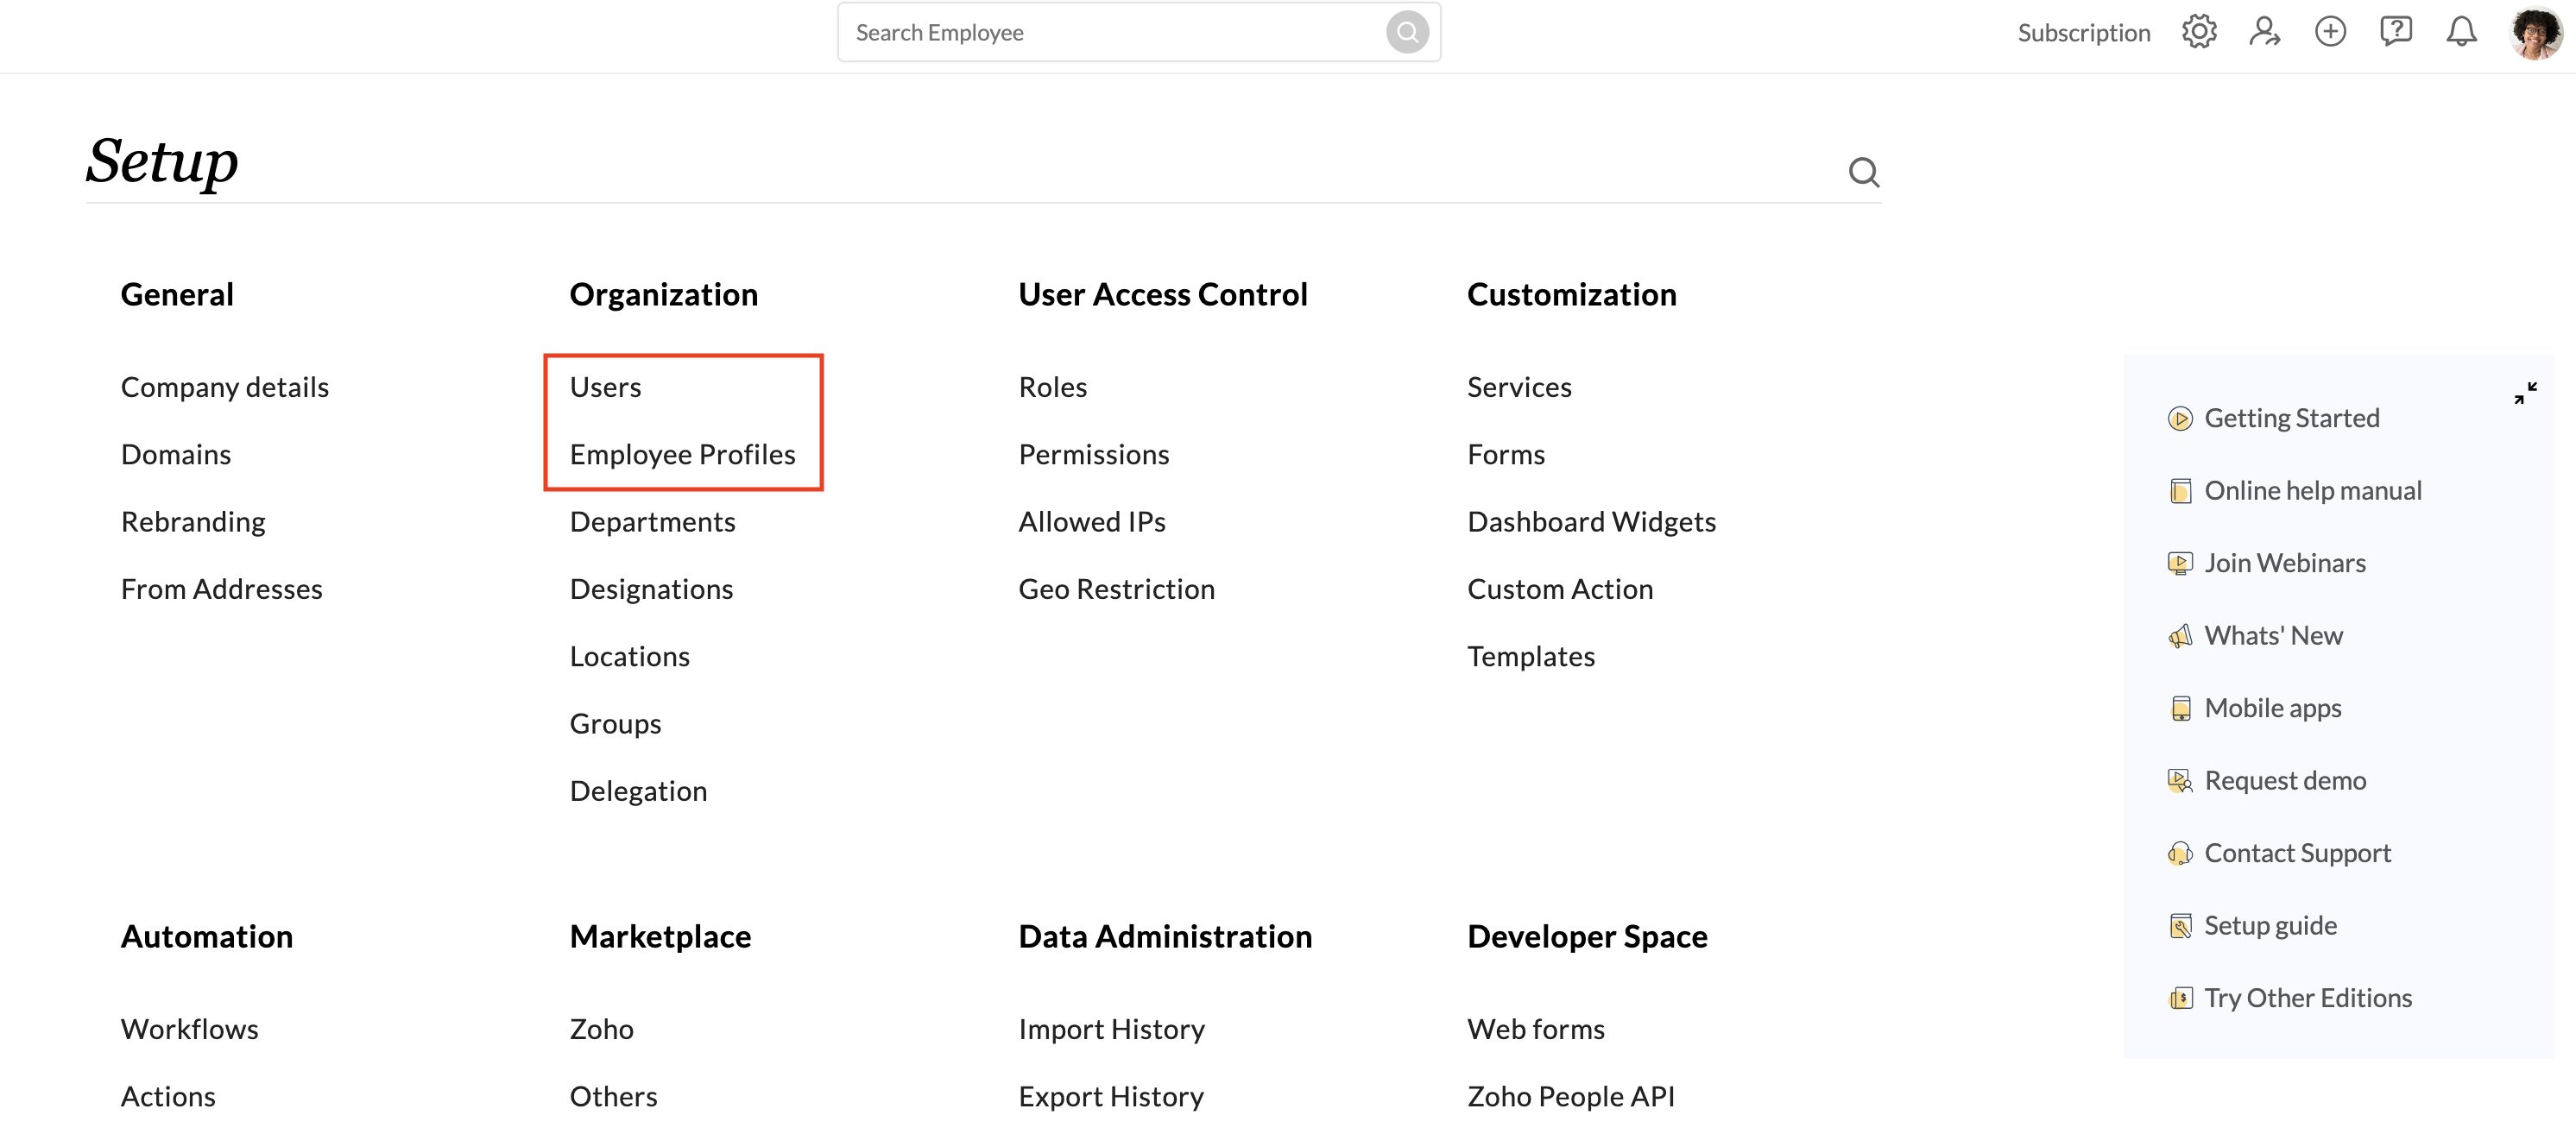Viewport: 2576px width, 1134px height.
Task: Click the chat/messages icon
Action: (x=2397, y=29)
